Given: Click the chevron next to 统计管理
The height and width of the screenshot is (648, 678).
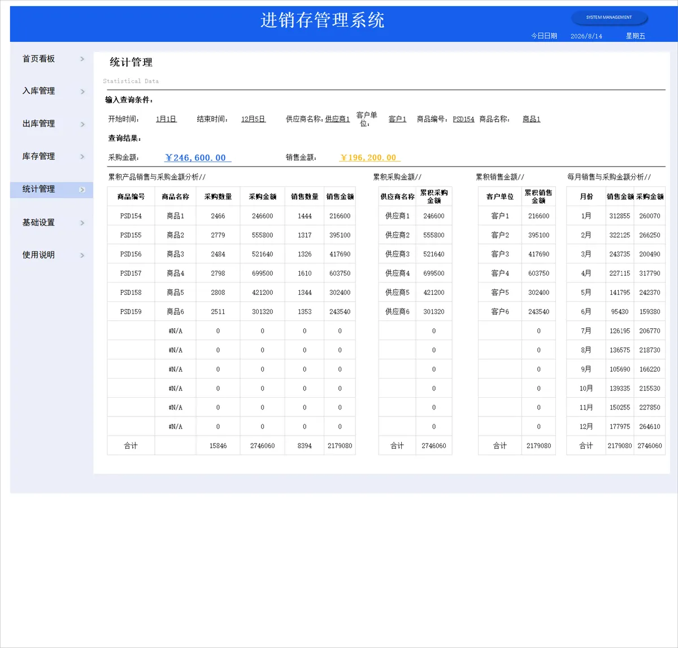Looking at the screenshot, I should click(x=82, y=190).
